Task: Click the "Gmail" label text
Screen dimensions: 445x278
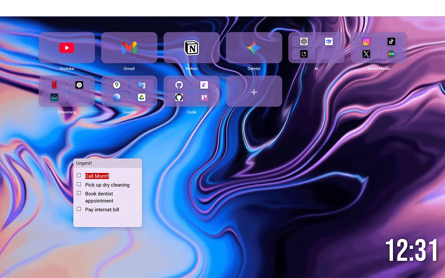Action: pyautogui.click(x=129, y=68)
